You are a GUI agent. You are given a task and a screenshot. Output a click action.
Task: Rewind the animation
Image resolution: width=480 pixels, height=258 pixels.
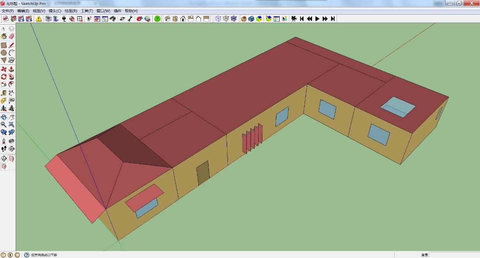pos(310,19)
